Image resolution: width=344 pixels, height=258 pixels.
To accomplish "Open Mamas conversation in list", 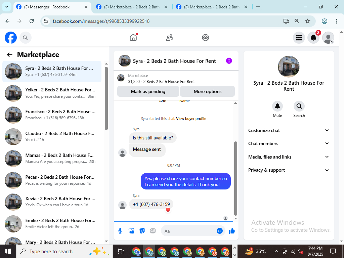I will (x=52, y=158).
